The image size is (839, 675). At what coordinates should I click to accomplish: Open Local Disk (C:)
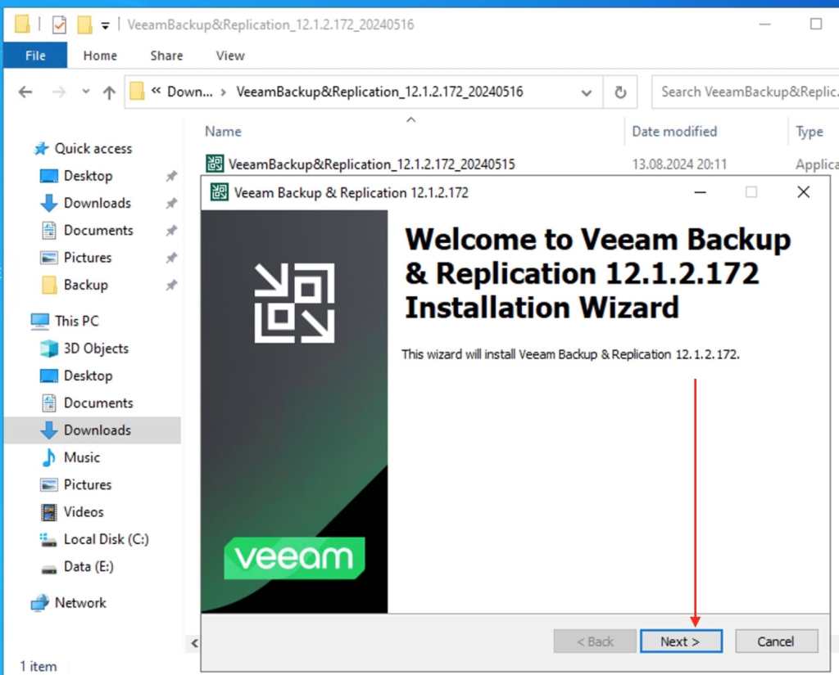(106, 539)
